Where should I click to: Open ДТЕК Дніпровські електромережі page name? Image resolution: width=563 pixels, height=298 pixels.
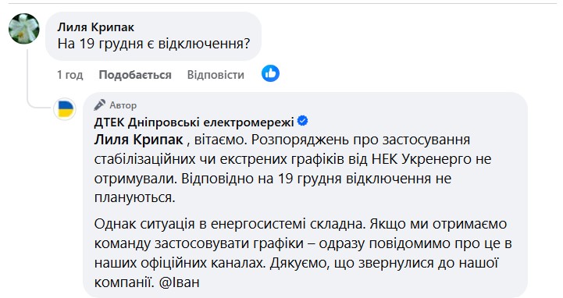point(194,122)
